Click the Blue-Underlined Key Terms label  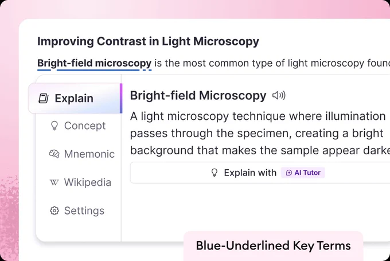click(x=274, y=246)
